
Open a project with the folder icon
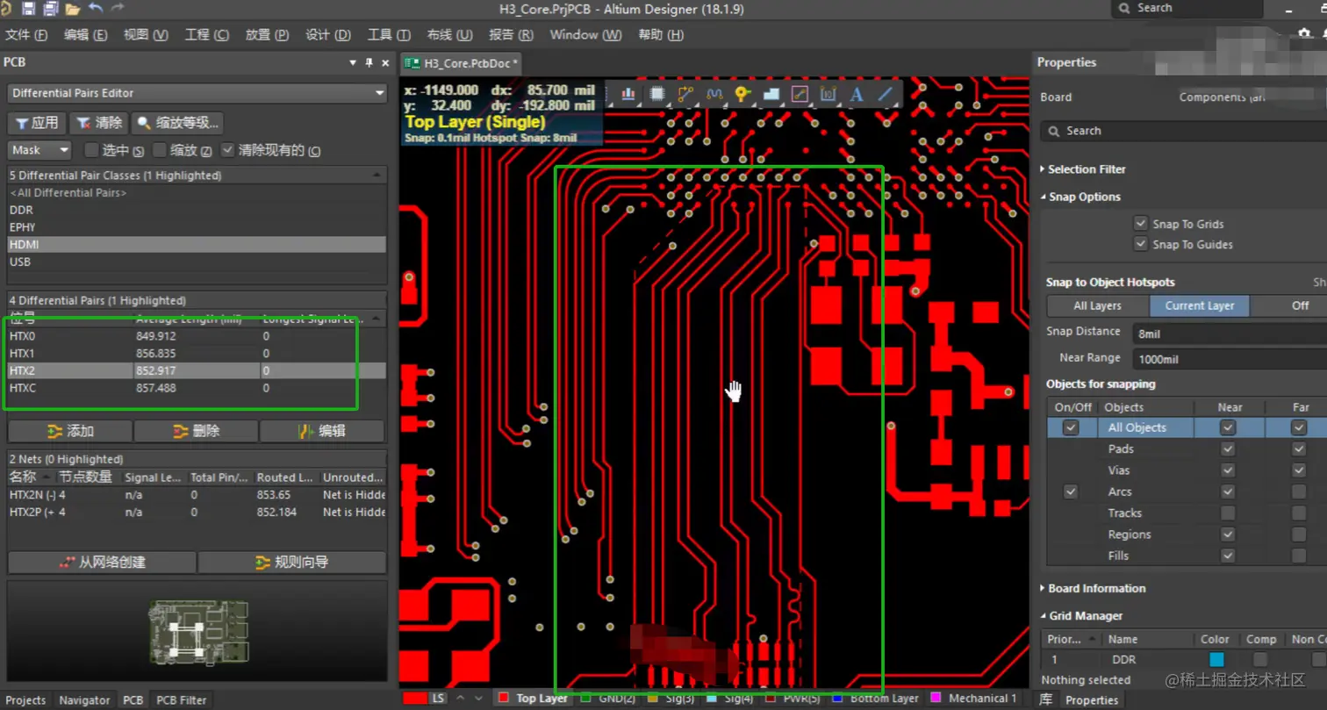[x=73, y=9]
